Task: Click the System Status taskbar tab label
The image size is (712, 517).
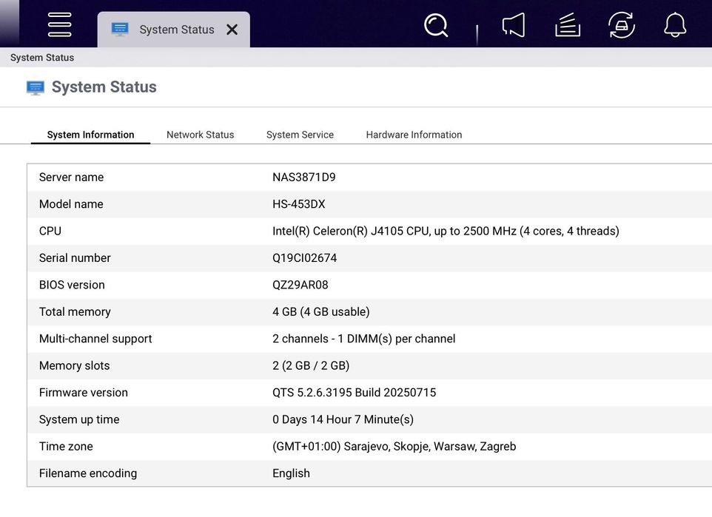Action: pos(177,30)
